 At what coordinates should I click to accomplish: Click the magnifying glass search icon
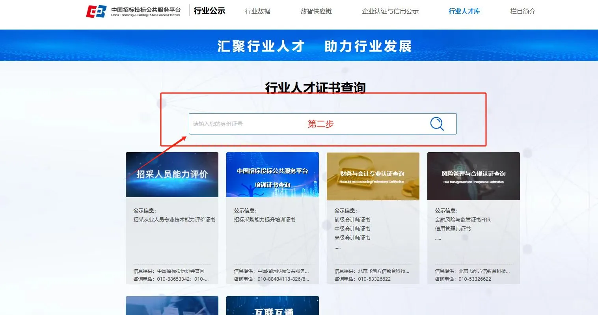click(x=437, y=124)
